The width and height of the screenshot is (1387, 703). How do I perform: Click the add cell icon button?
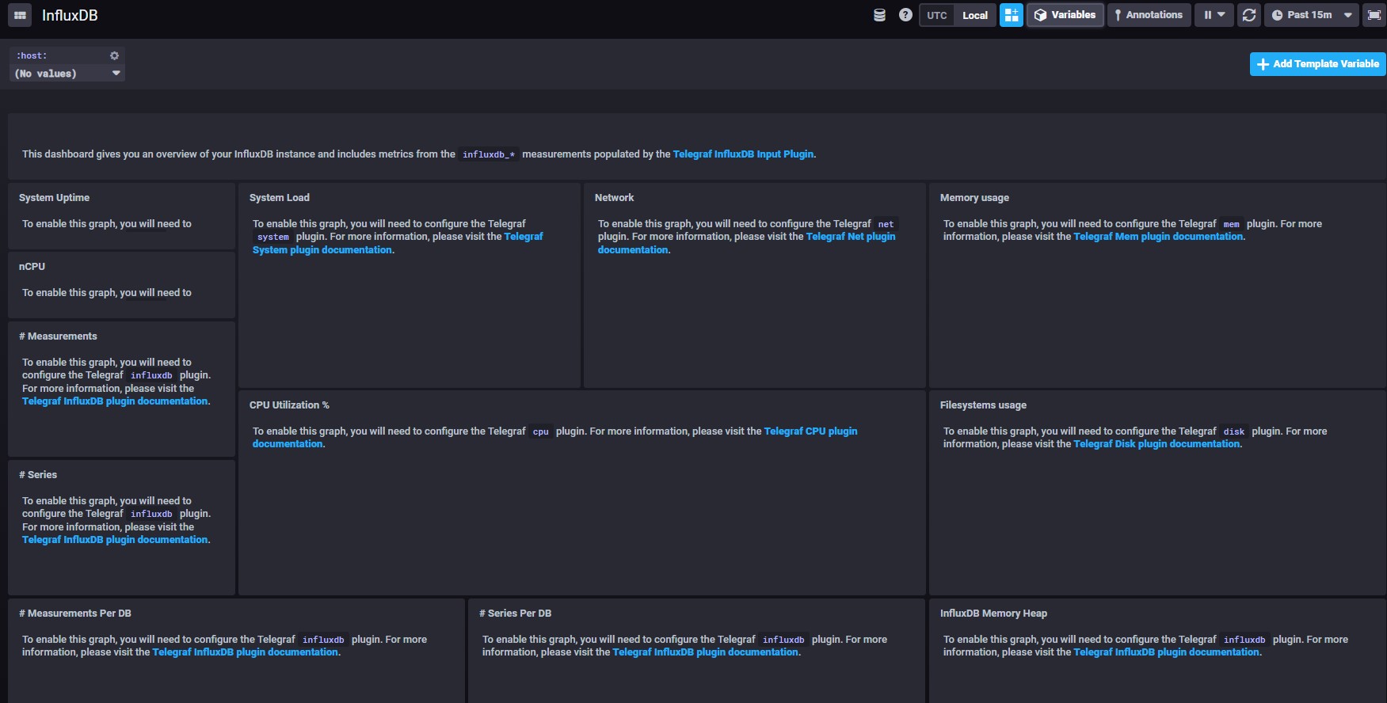point(1012,15)
